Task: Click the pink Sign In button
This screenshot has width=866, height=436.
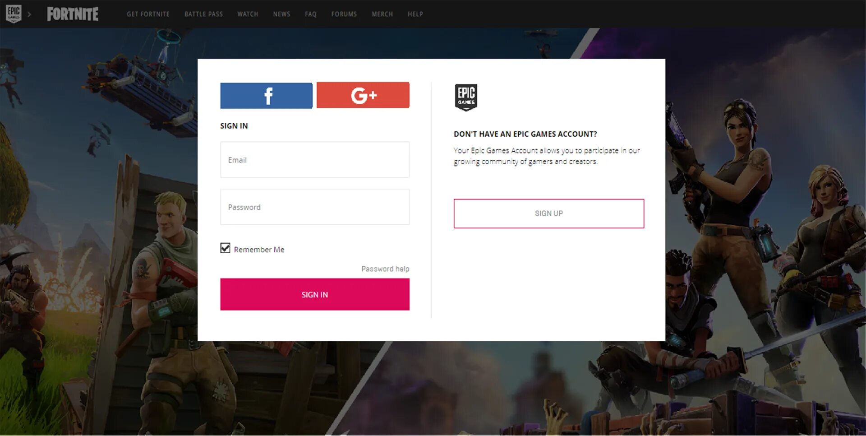Action: pos(315,294)
